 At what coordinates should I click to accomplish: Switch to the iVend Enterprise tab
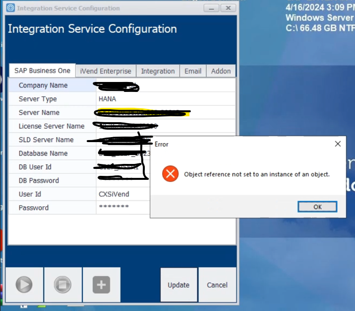pos(106,71)
